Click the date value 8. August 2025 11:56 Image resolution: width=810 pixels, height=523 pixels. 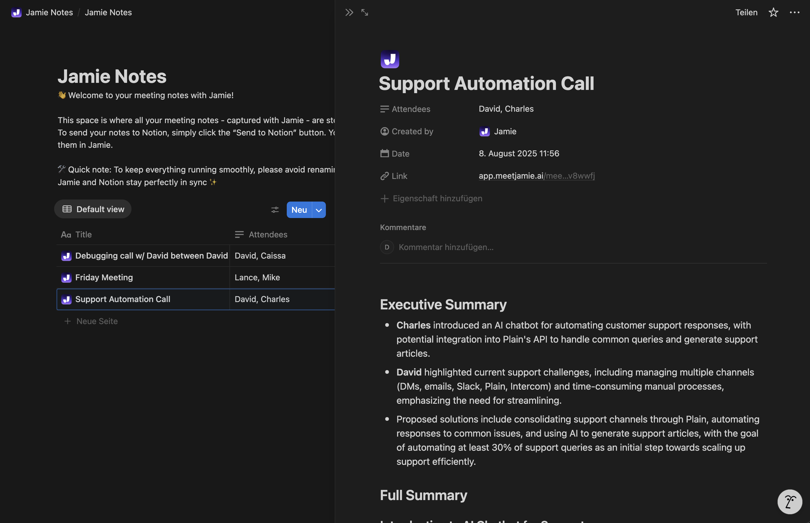[519, 153]
